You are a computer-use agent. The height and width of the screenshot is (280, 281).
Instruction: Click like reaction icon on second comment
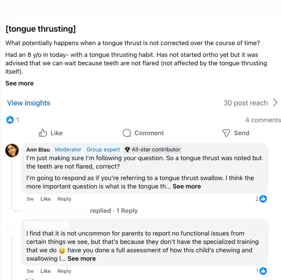(x=263, y=271)
